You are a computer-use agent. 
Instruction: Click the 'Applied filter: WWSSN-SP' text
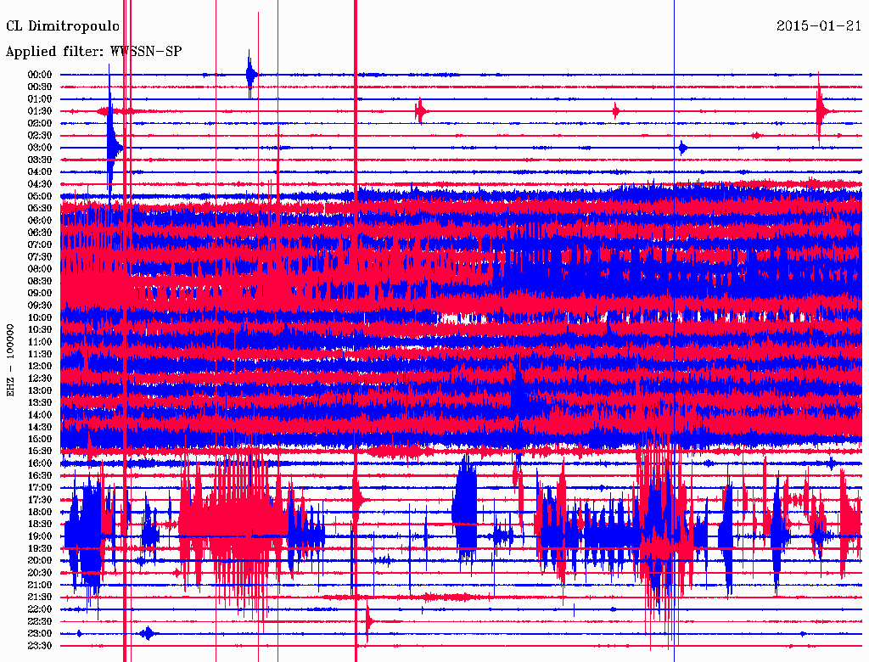93,52
